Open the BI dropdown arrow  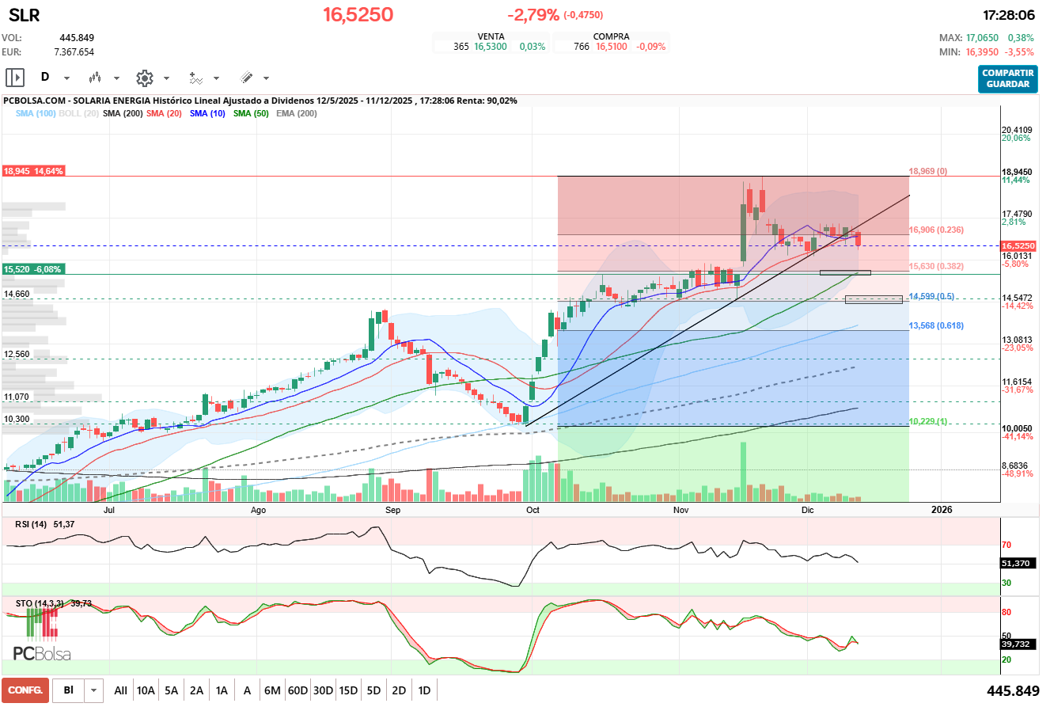click(x=94, y=690)
